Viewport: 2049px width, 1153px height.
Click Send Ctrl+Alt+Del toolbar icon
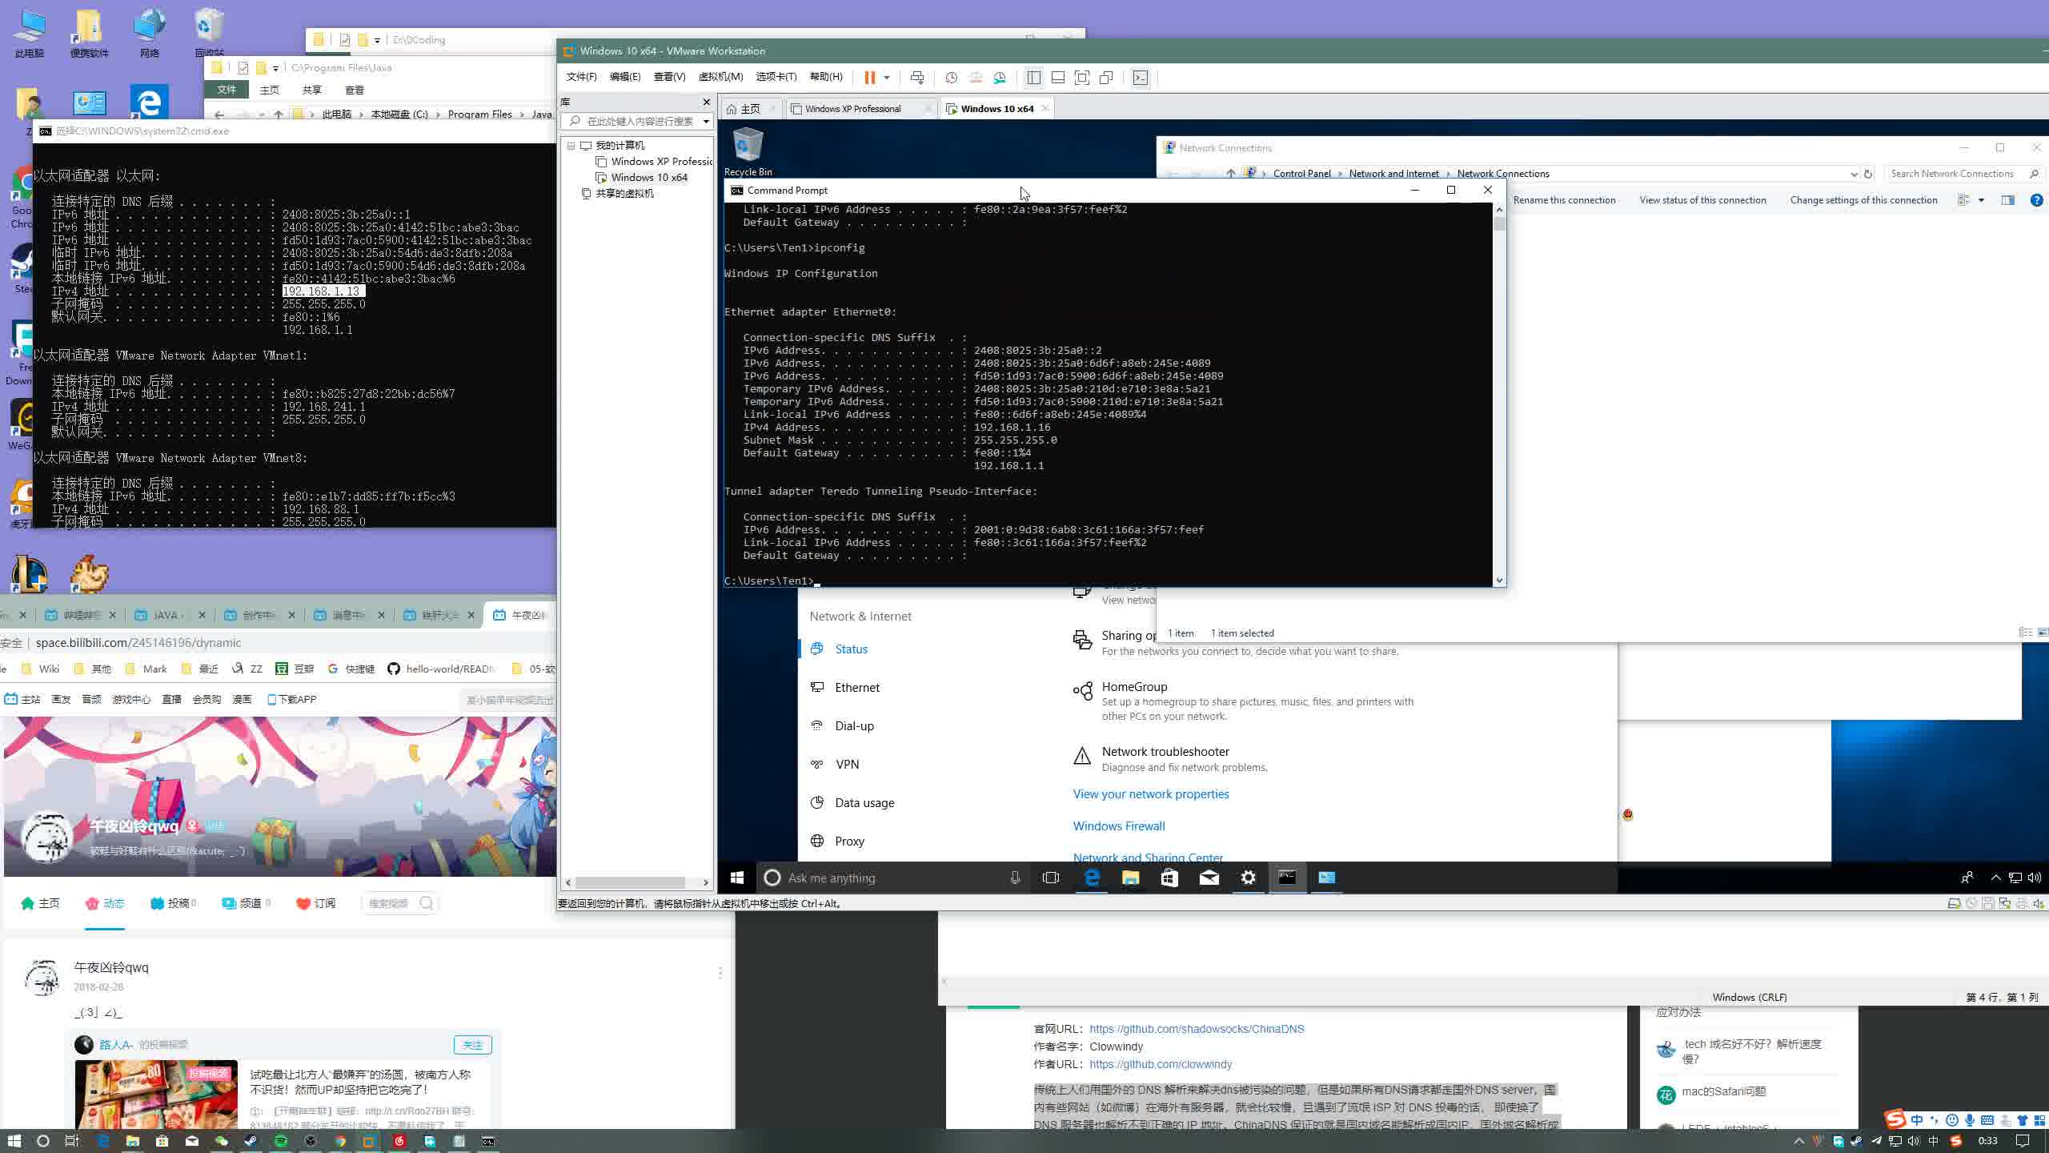(x=917, y=78)
